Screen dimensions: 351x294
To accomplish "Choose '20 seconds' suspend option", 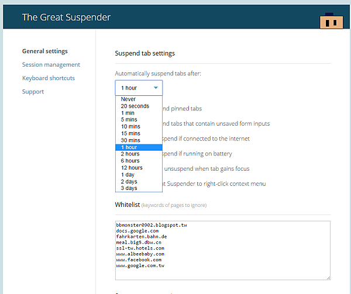I will pyautogui.click(x=135, y=106).
